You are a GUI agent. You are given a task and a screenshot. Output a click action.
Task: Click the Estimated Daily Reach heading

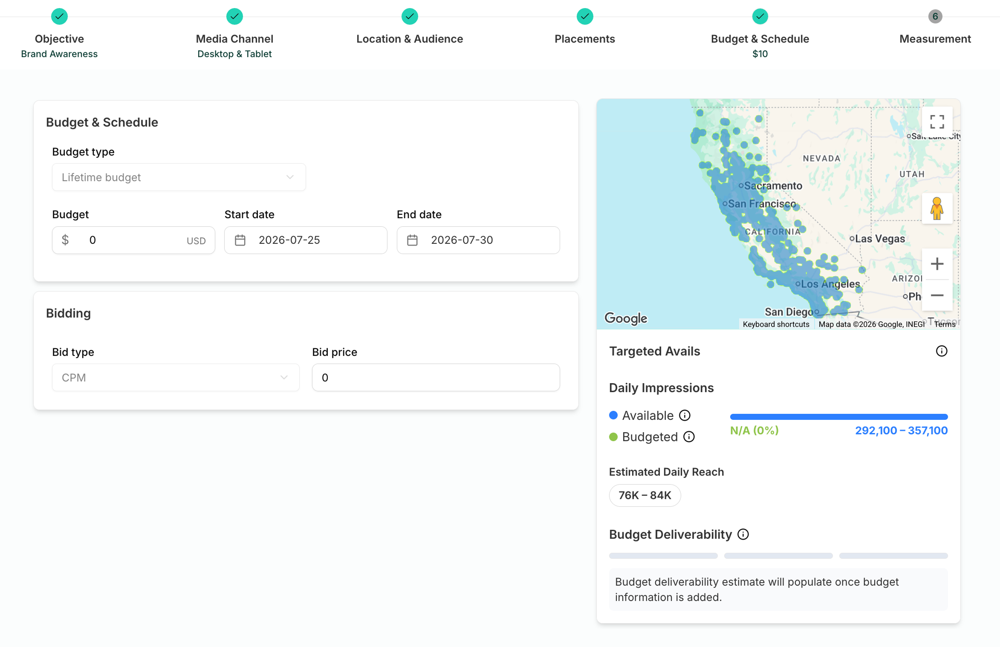tap(667, 472)
